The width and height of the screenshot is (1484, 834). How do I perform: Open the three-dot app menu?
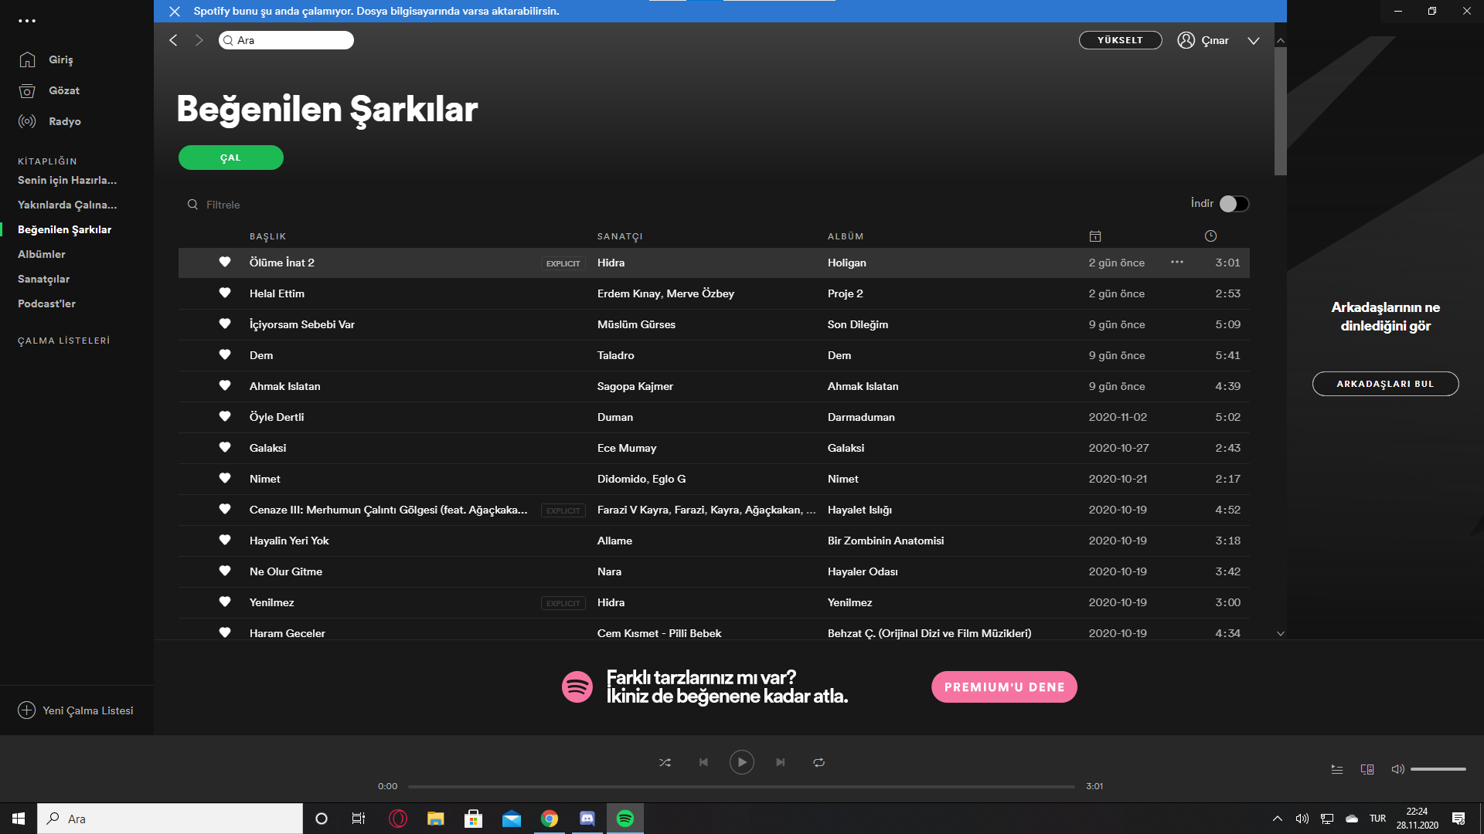(x=27, y=21)
